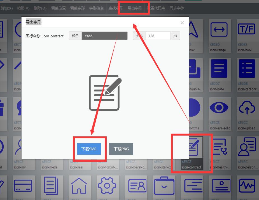Open the 同步字体 toolbar item
This screenshot has width=259, height=200.
177,8
